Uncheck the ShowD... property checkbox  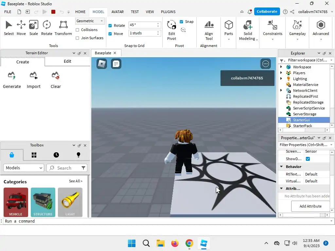click(x=308, y=159)
